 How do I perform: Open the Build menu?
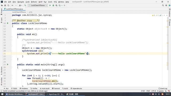(x=40, y=2)
